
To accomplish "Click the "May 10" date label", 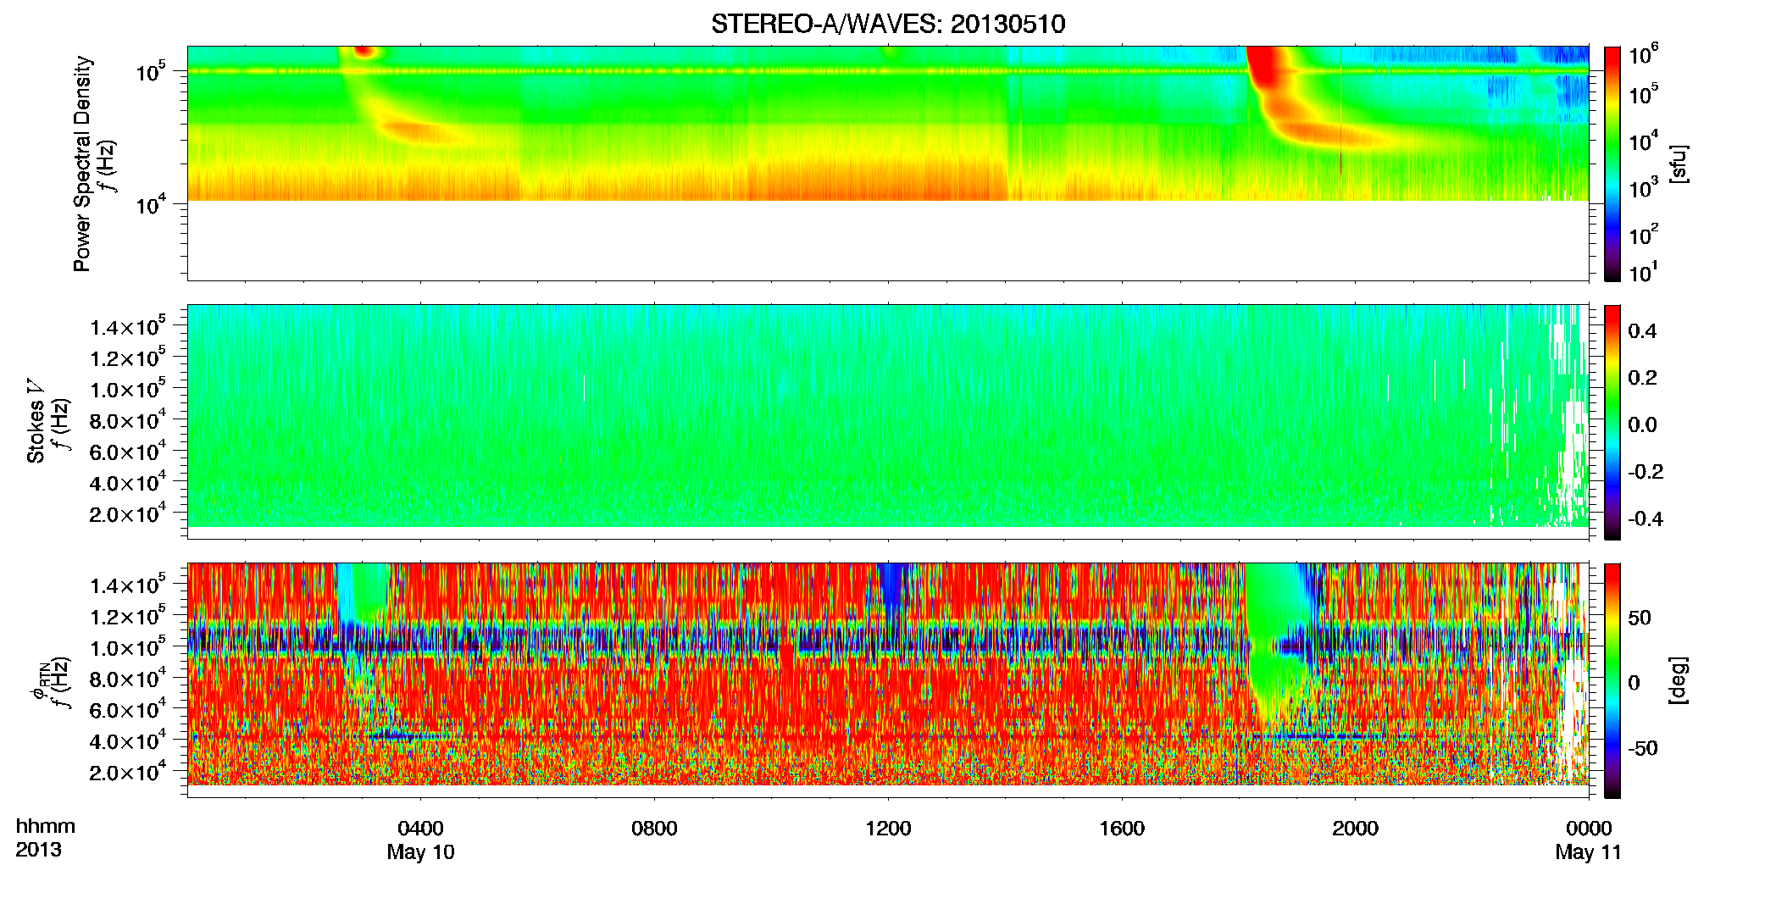I will pos(421,852).
